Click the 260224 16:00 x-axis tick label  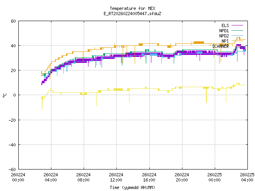[x=149, y=177]
